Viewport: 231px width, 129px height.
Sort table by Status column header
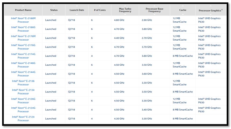click(x=54, y=10)
